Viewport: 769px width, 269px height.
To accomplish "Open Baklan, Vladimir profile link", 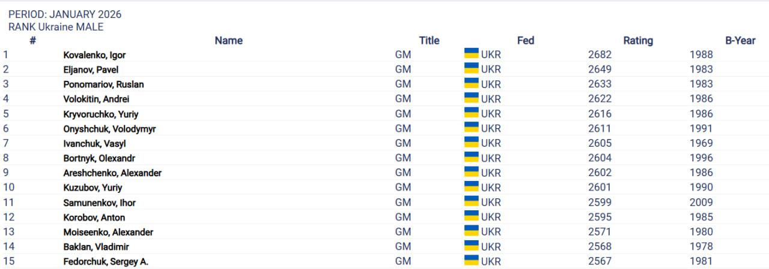I will pos(96,247).
